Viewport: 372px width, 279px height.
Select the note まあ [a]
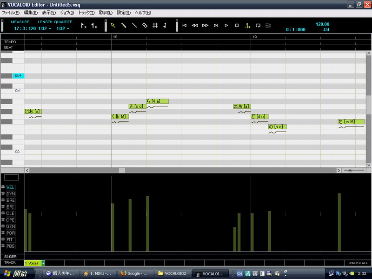242,106
